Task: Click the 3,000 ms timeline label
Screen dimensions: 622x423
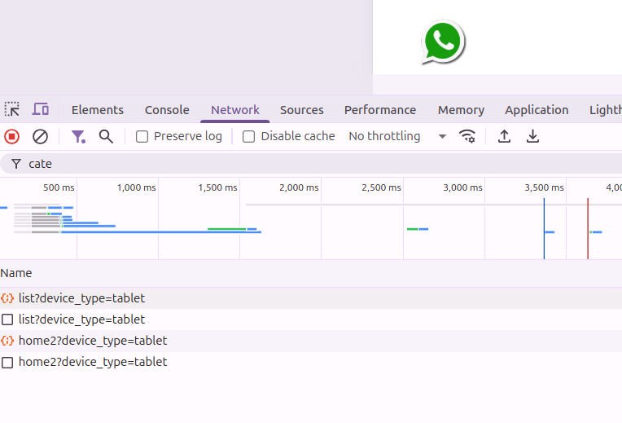Action: [462, 187]
